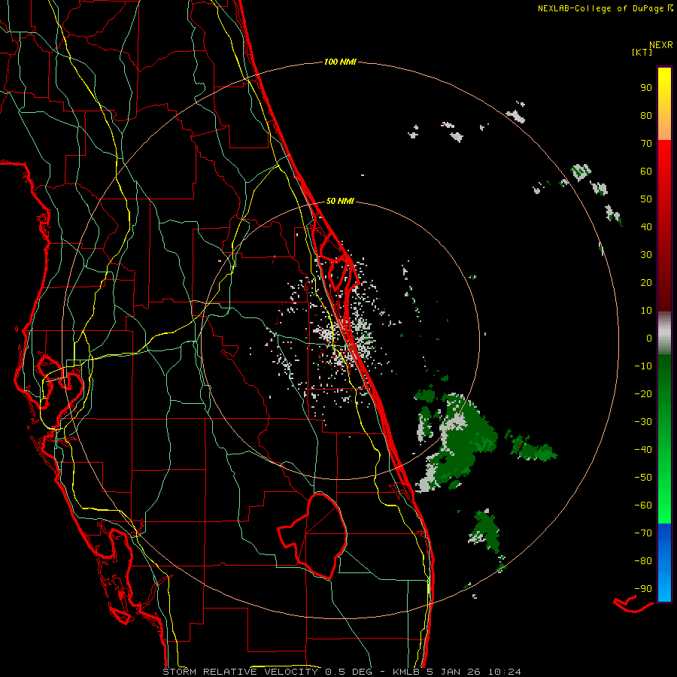Select the 50 NMI range ring label

tap(340, 201)
